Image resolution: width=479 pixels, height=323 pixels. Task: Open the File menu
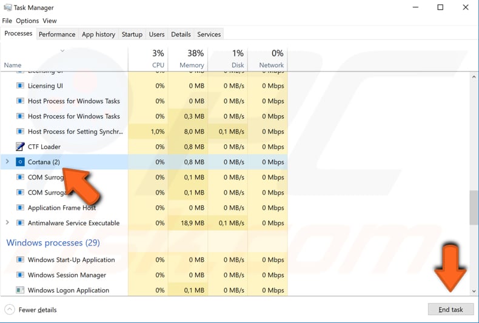7,21
